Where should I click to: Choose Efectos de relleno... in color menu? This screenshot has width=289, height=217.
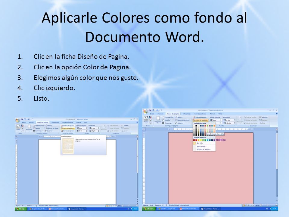click(204, 149)
